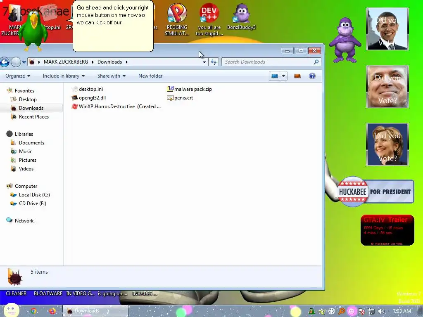
Task: Select the WinXP.Horror.Destructive file
Action: [116, 106]
